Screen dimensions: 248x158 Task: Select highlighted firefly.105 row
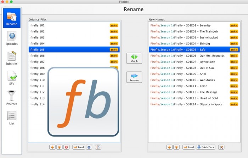(x=74, y=50)
